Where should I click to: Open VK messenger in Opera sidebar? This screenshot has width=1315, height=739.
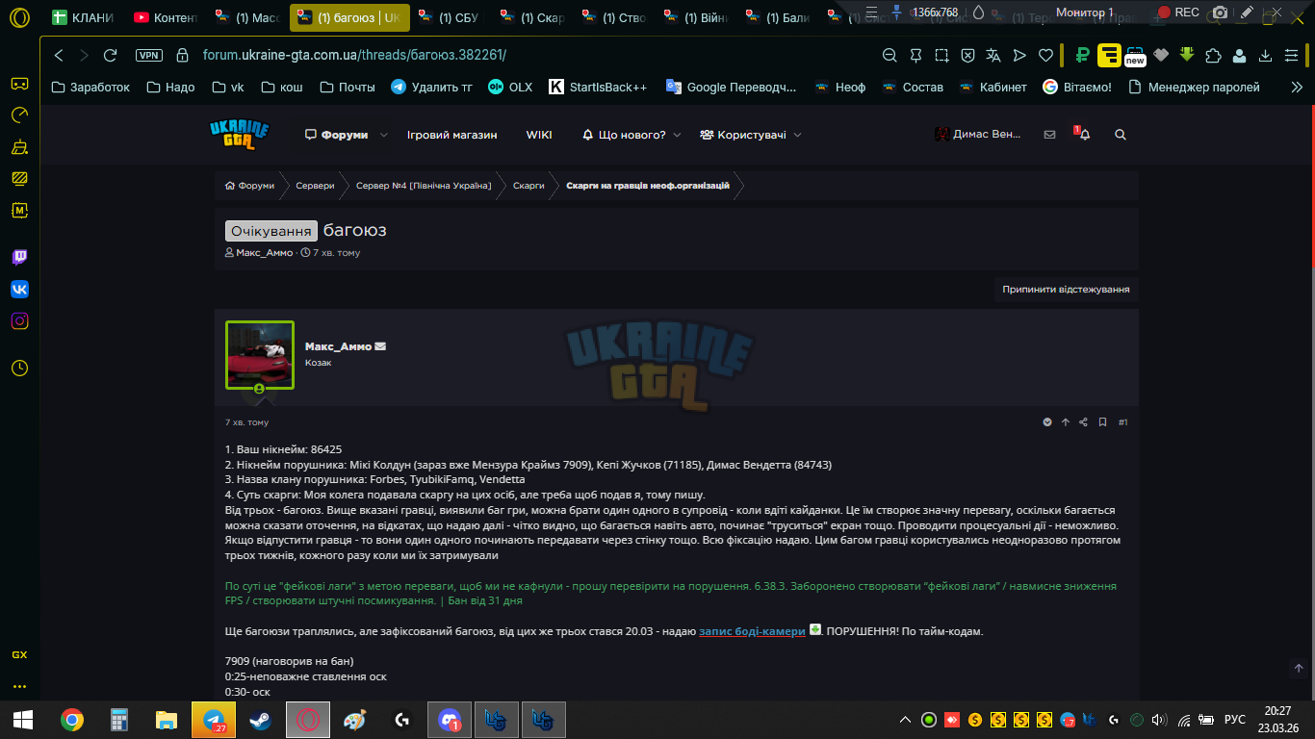[19, 289]
